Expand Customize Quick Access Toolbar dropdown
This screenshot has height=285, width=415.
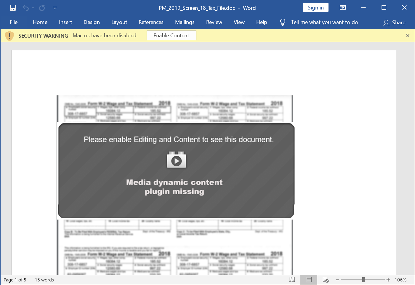55,8
